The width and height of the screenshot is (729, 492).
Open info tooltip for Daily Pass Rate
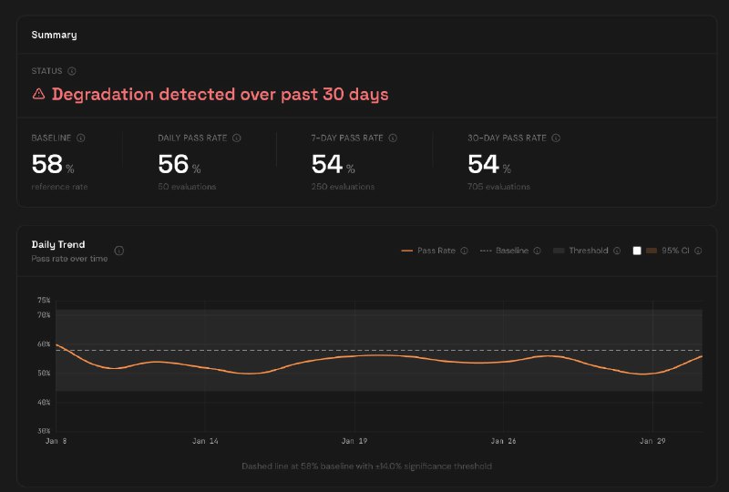pyautogui.click(x=237, y=138)
